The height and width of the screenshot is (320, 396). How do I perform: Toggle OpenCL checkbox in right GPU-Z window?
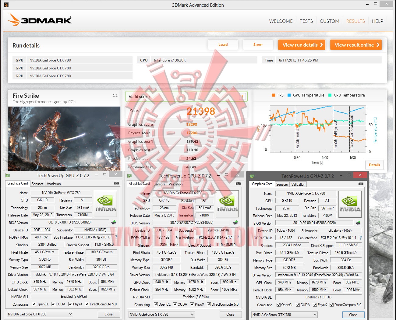278,305
